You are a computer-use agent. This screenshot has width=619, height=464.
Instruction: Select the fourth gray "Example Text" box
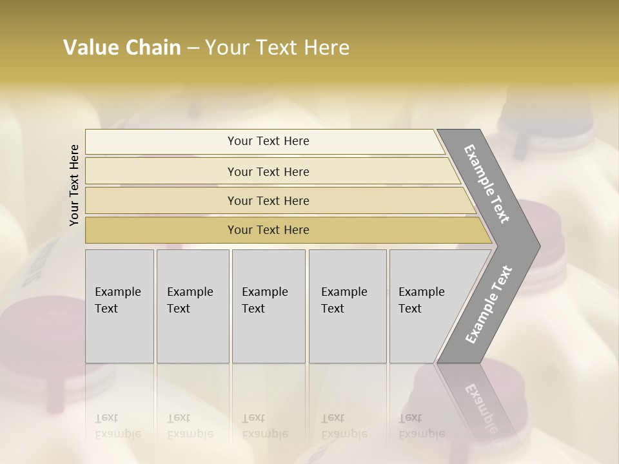coord(347,305)
